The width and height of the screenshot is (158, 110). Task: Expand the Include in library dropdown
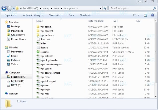pos(33,15)
